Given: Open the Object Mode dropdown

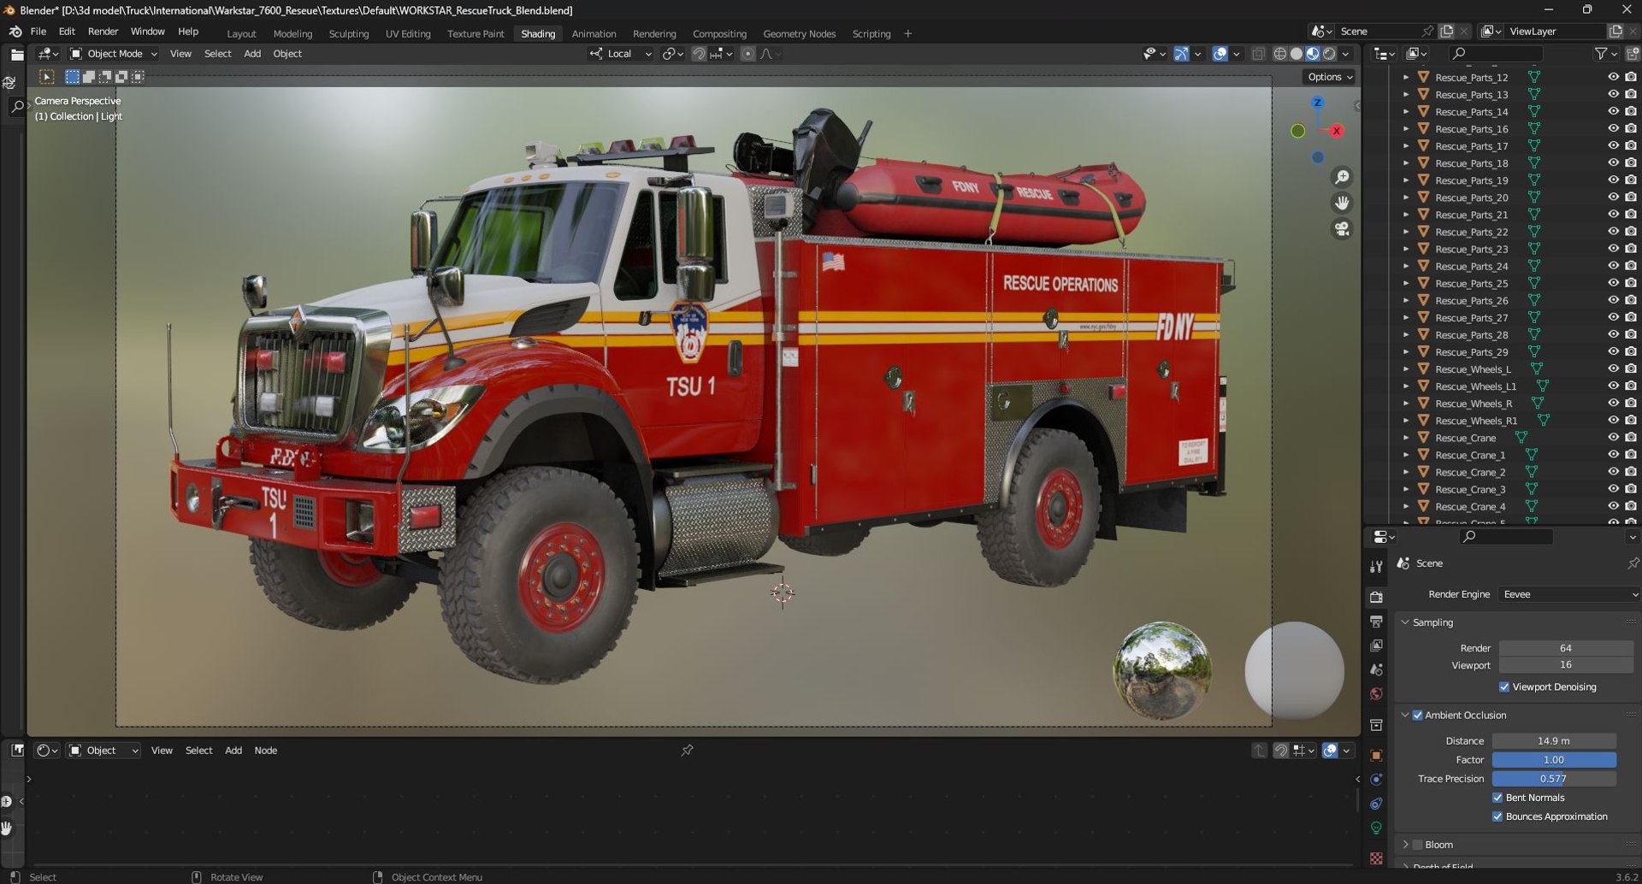Looking at the screenshot, I should (x=114, y=54).
